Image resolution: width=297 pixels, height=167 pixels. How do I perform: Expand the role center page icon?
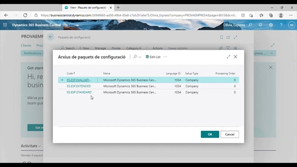[x=272, y=45]
